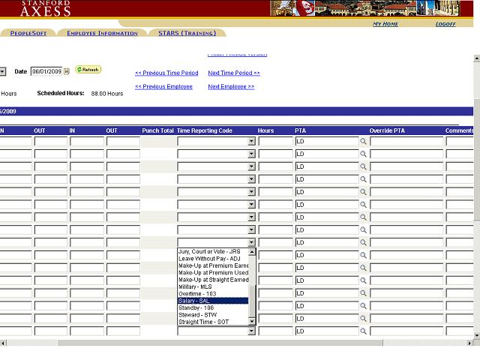
Task: Open the Employee Information tab
Action: pyautogui.click(x=102, y=33)
